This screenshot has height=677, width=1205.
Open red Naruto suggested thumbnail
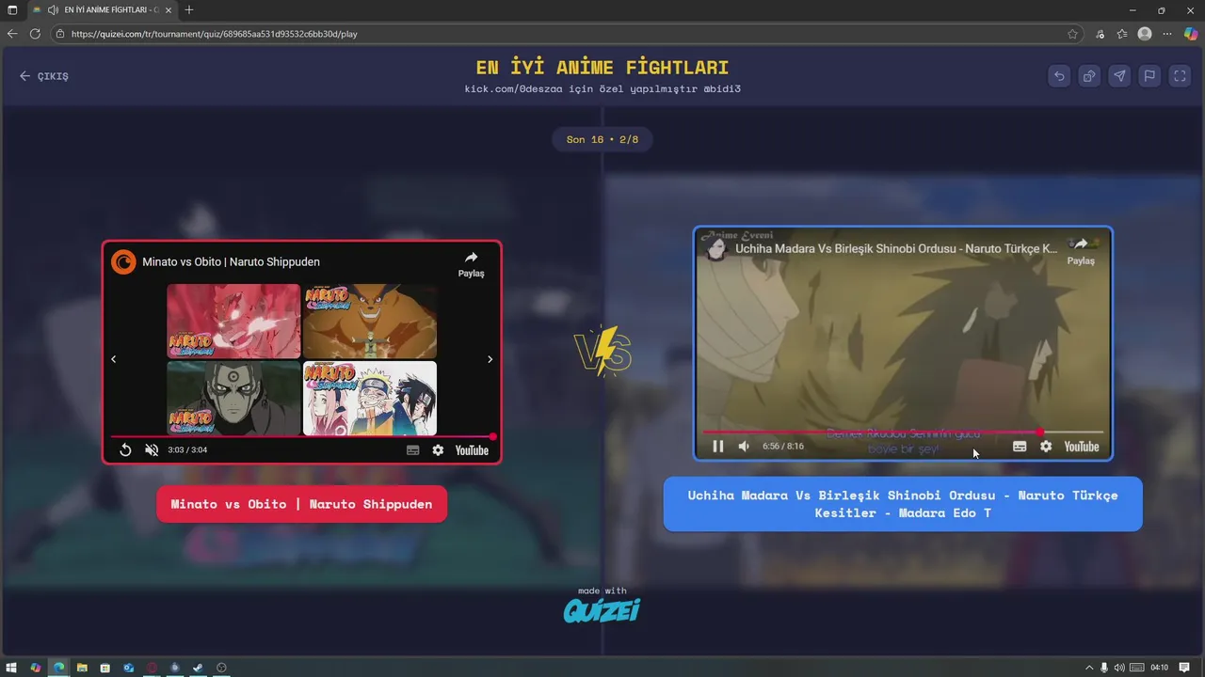click(233, 322)
